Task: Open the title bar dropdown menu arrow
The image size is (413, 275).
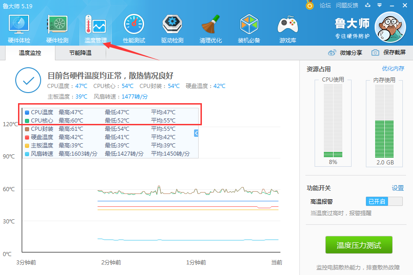Action: (x=380, y=5)
